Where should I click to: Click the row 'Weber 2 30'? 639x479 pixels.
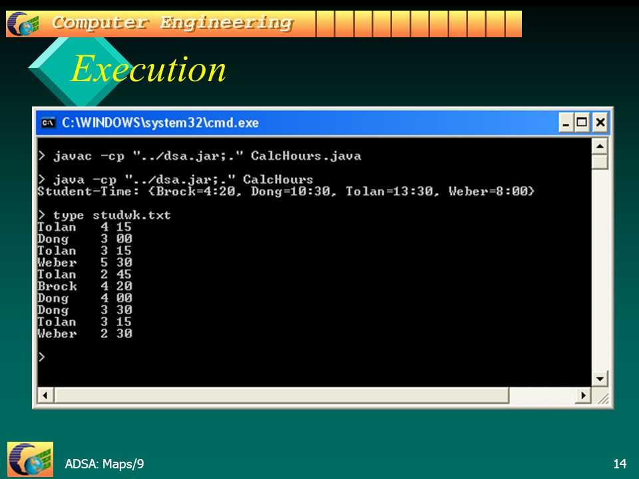(x=85, y=333)
